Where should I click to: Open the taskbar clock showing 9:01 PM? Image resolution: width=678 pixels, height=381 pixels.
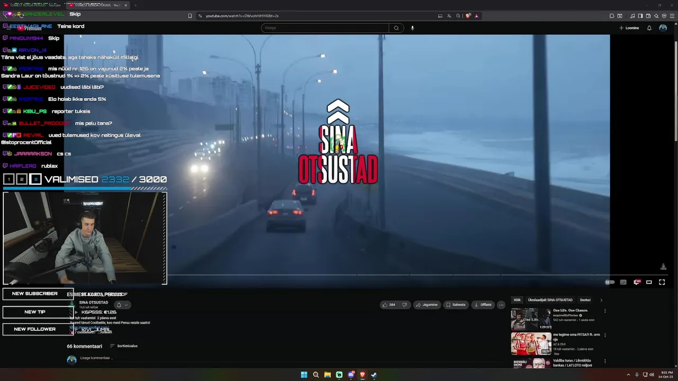(x=666, y=375)
